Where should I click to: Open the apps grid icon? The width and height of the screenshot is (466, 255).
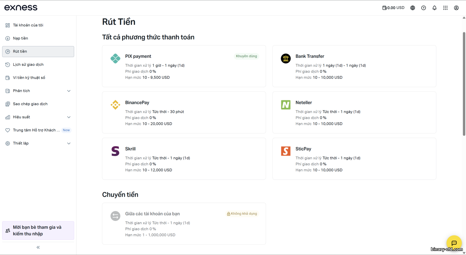point(445,8)
